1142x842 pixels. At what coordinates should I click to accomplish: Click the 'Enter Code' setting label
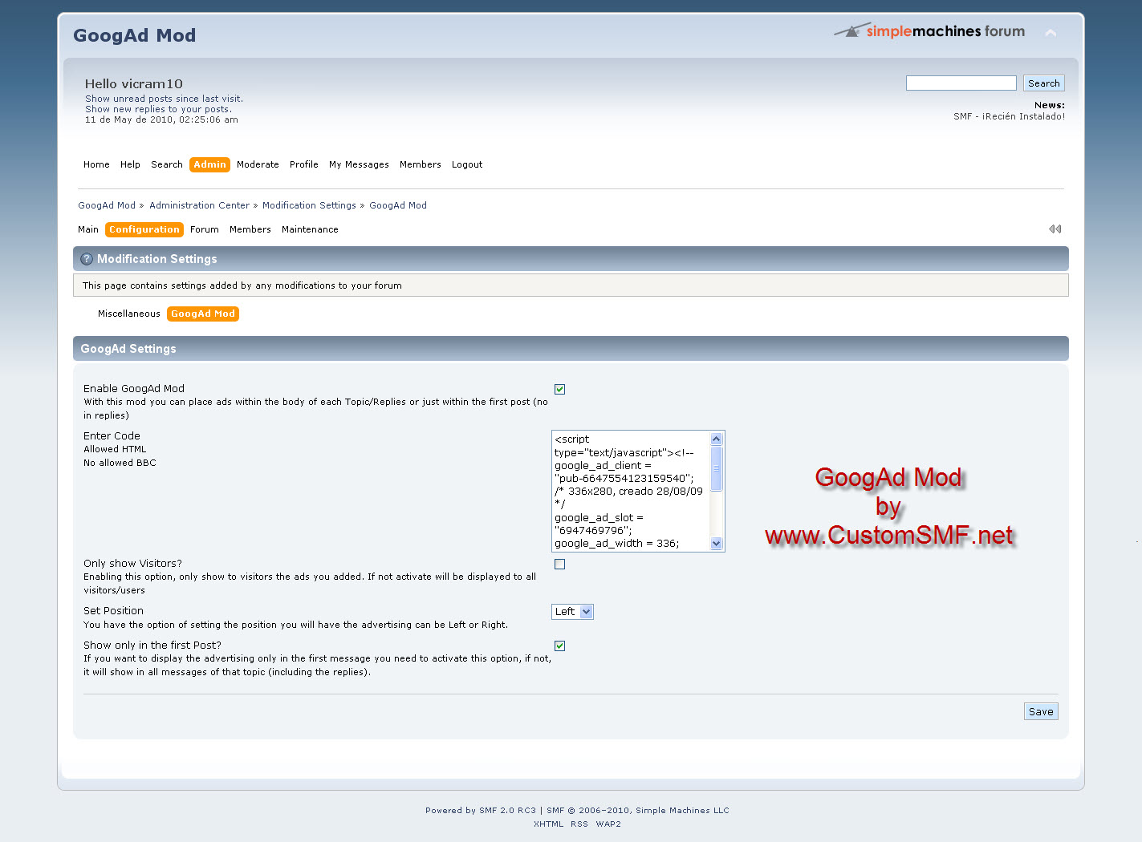pos(112,436)
